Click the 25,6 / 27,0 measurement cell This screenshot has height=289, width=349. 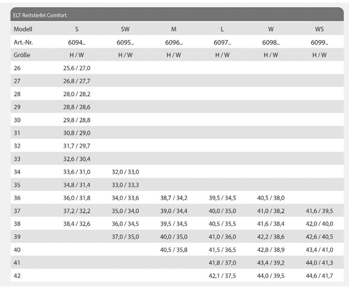[77, 68]
